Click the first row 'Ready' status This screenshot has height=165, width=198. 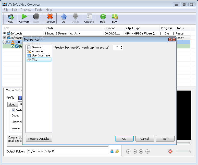click(180, 33)
